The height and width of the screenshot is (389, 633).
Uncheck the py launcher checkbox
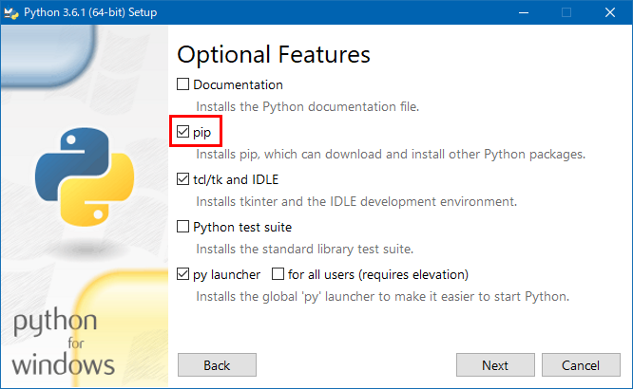tap(183, 274)
